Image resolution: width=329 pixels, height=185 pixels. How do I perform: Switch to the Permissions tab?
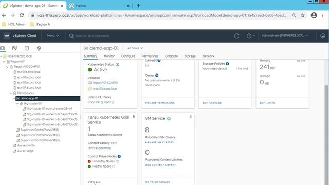point(150,56)
